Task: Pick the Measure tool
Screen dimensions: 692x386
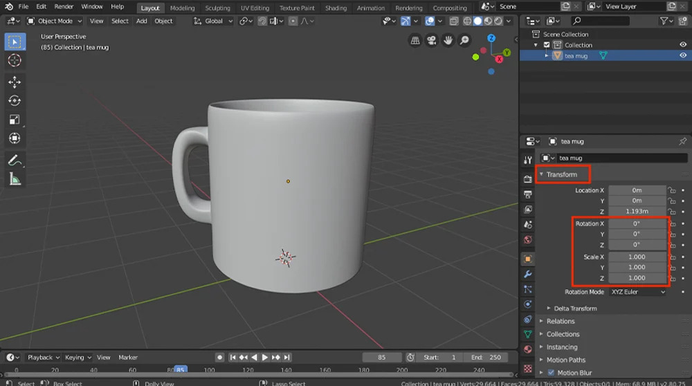Action: pos(14,179)
